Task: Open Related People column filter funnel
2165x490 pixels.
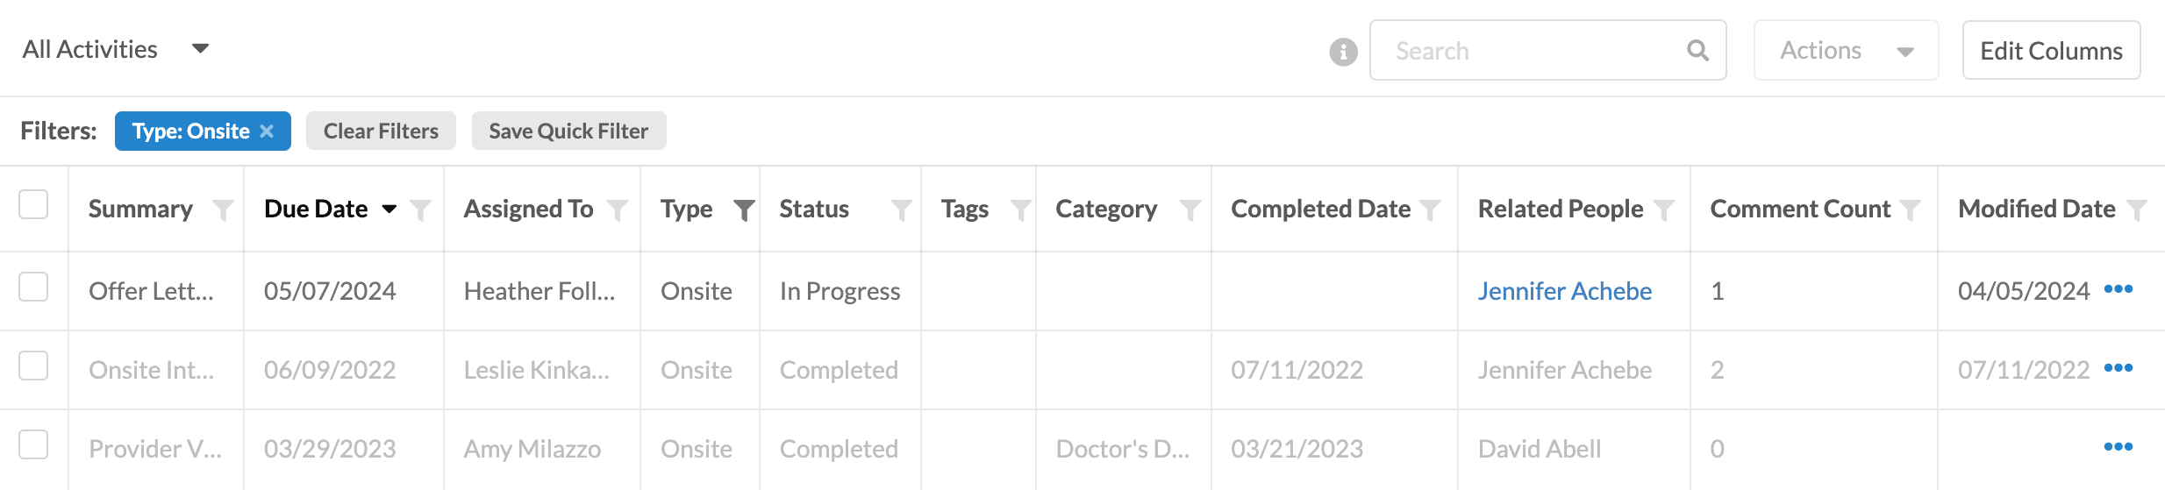Action: pos(1664,209)
